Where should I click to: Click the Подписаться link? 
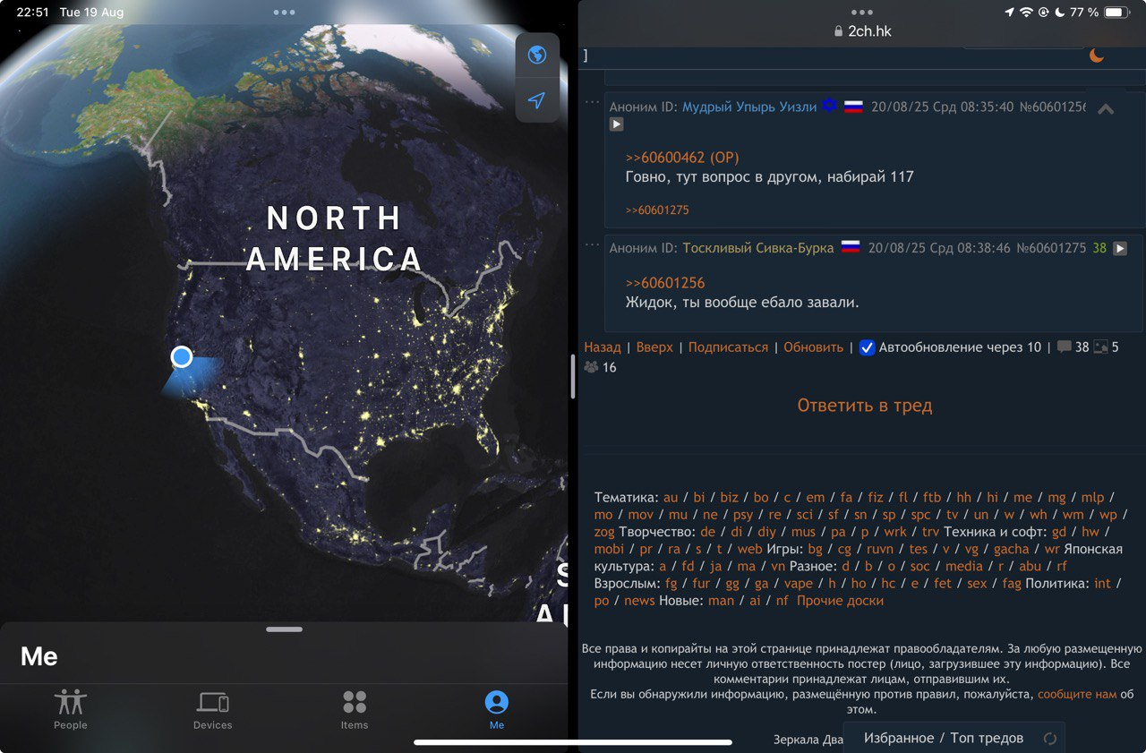click(x=728, y=347)
